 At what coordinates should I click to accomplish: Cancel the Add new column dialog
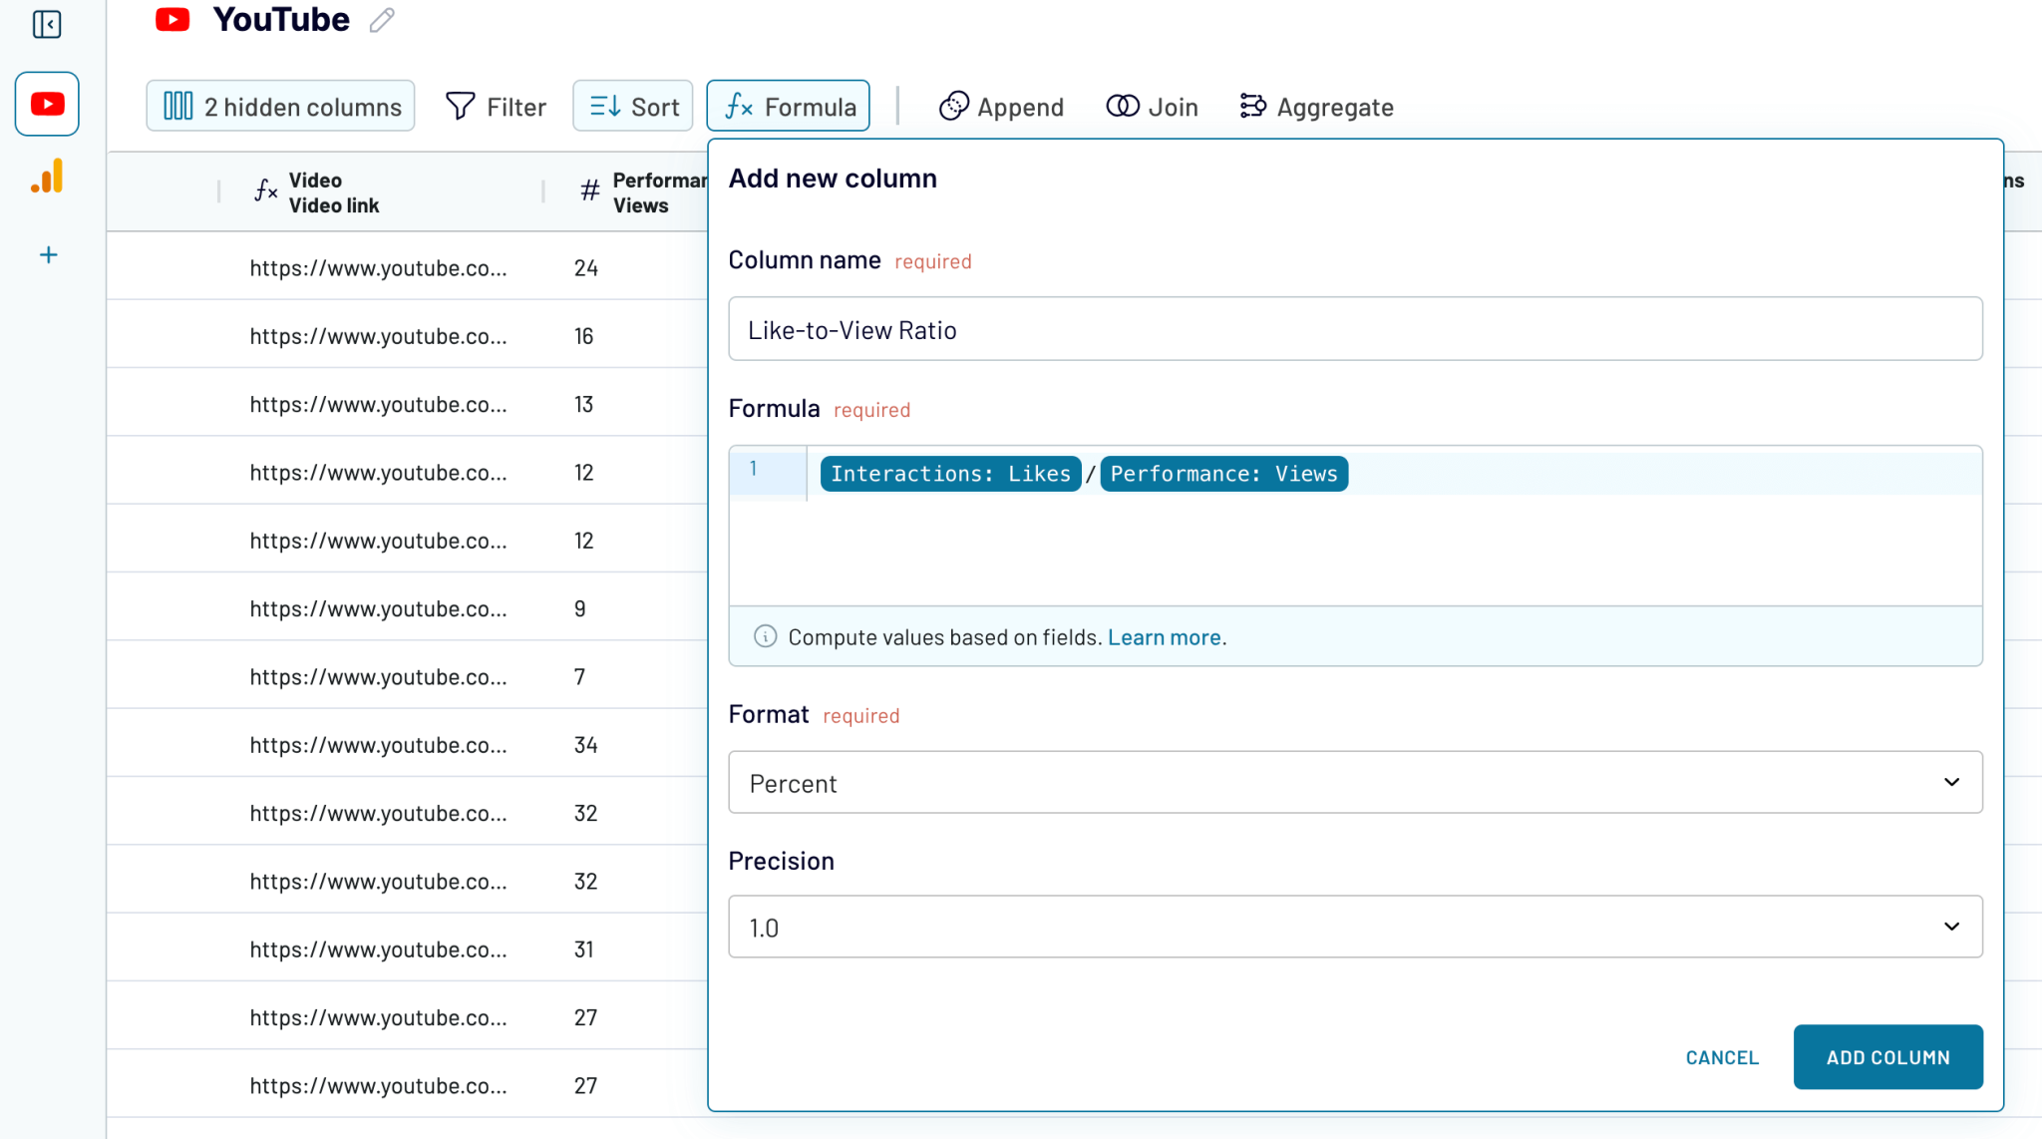tap(1721, 1057)
